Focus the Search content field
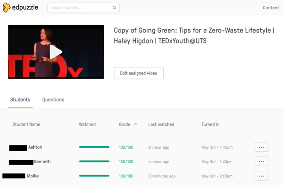The width and height of the screenshot is (284, 185). [83, 8]
